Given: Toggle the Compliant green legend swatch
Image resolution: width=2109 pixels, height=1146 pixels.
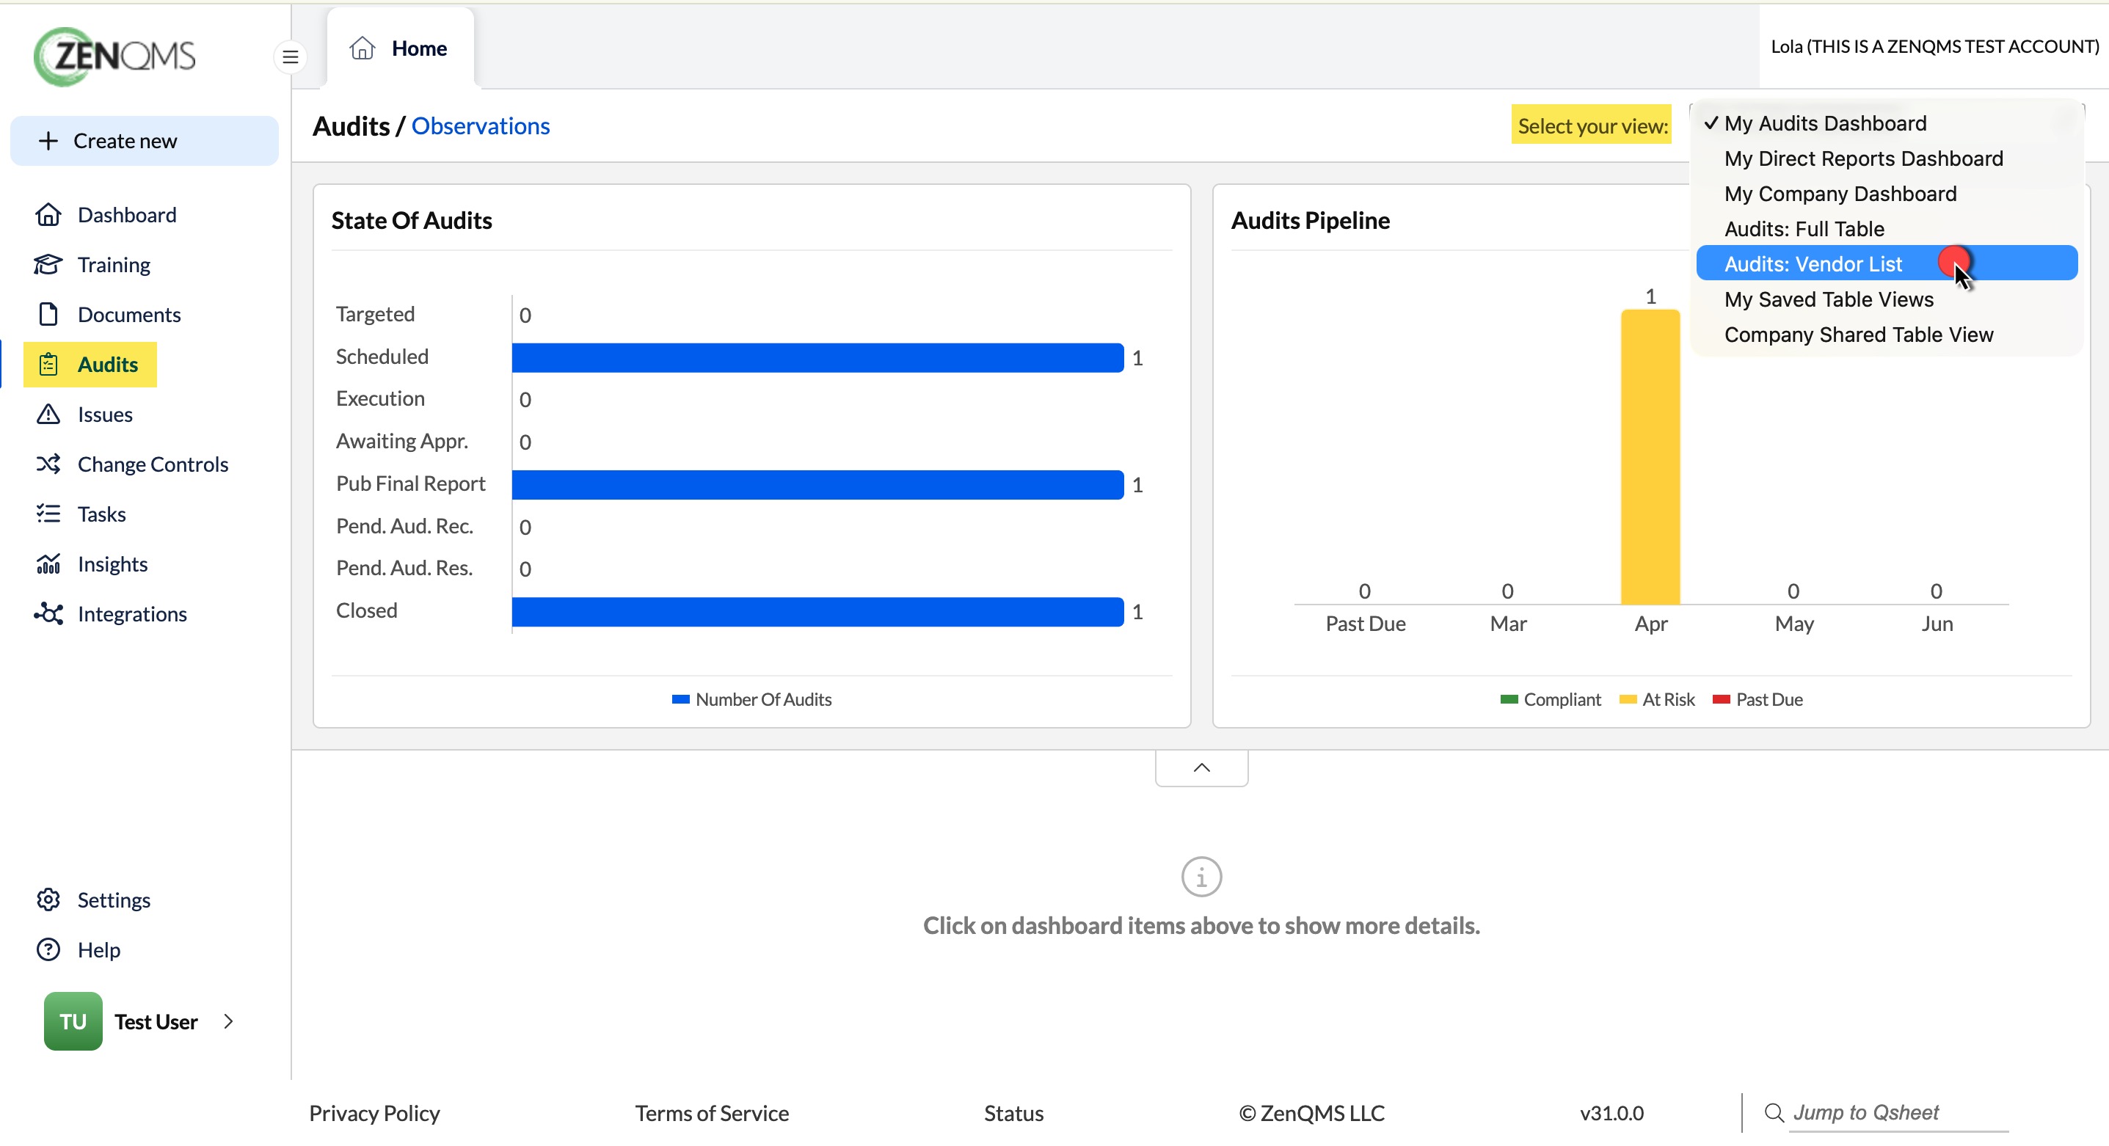Looking at the screenshot, I should pos(1509,700).
